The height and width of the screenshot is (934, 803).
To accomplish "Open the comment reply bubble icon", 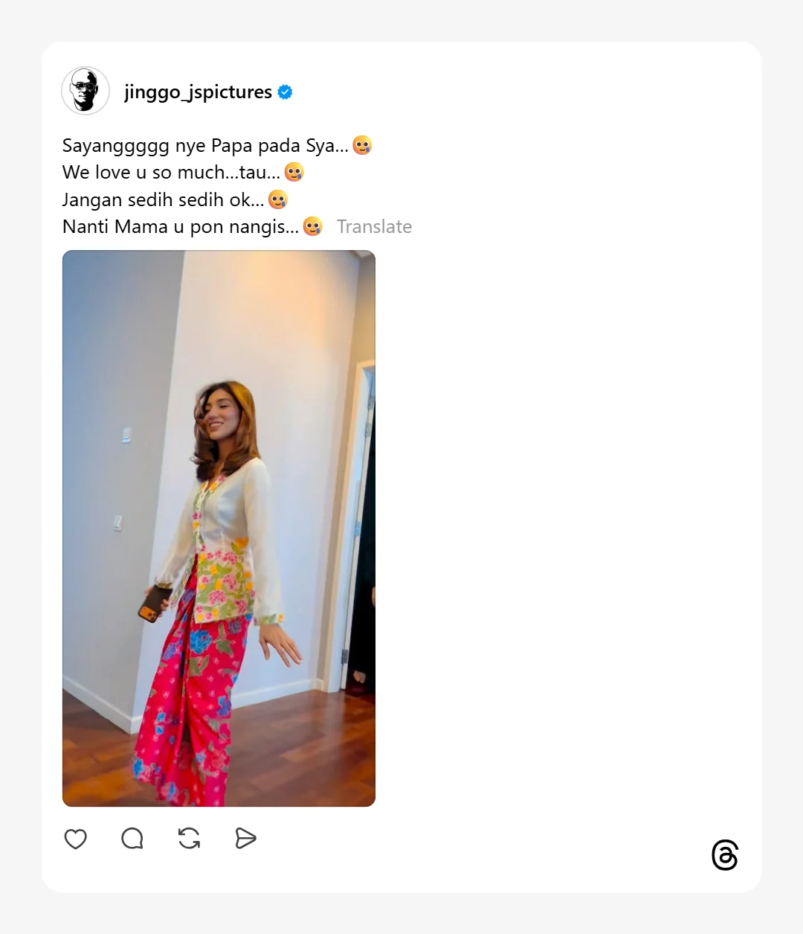I will (132, 839).
